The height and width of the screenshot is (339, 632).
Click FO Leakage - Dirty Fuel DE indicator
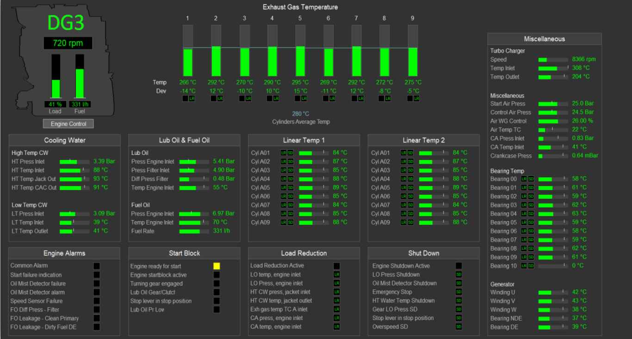97,327
